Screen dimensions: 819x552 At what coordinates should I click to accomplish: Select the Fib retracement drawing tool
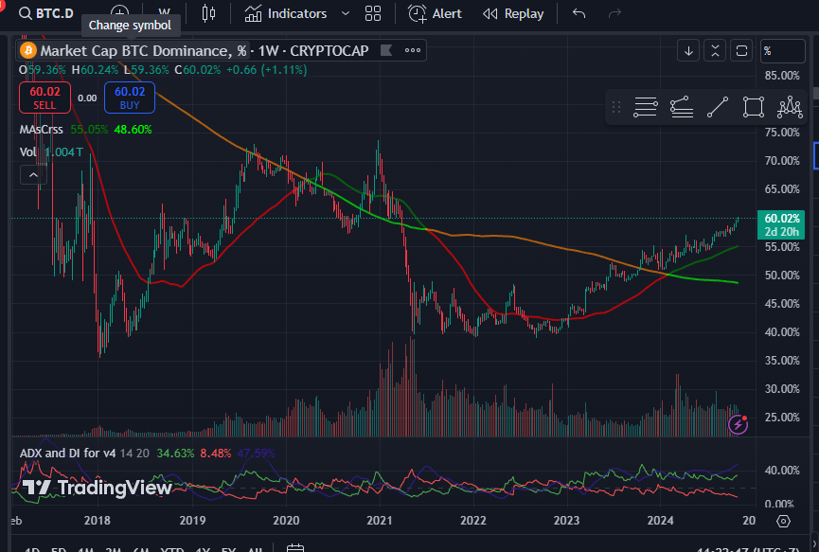[x=682, y=107]
